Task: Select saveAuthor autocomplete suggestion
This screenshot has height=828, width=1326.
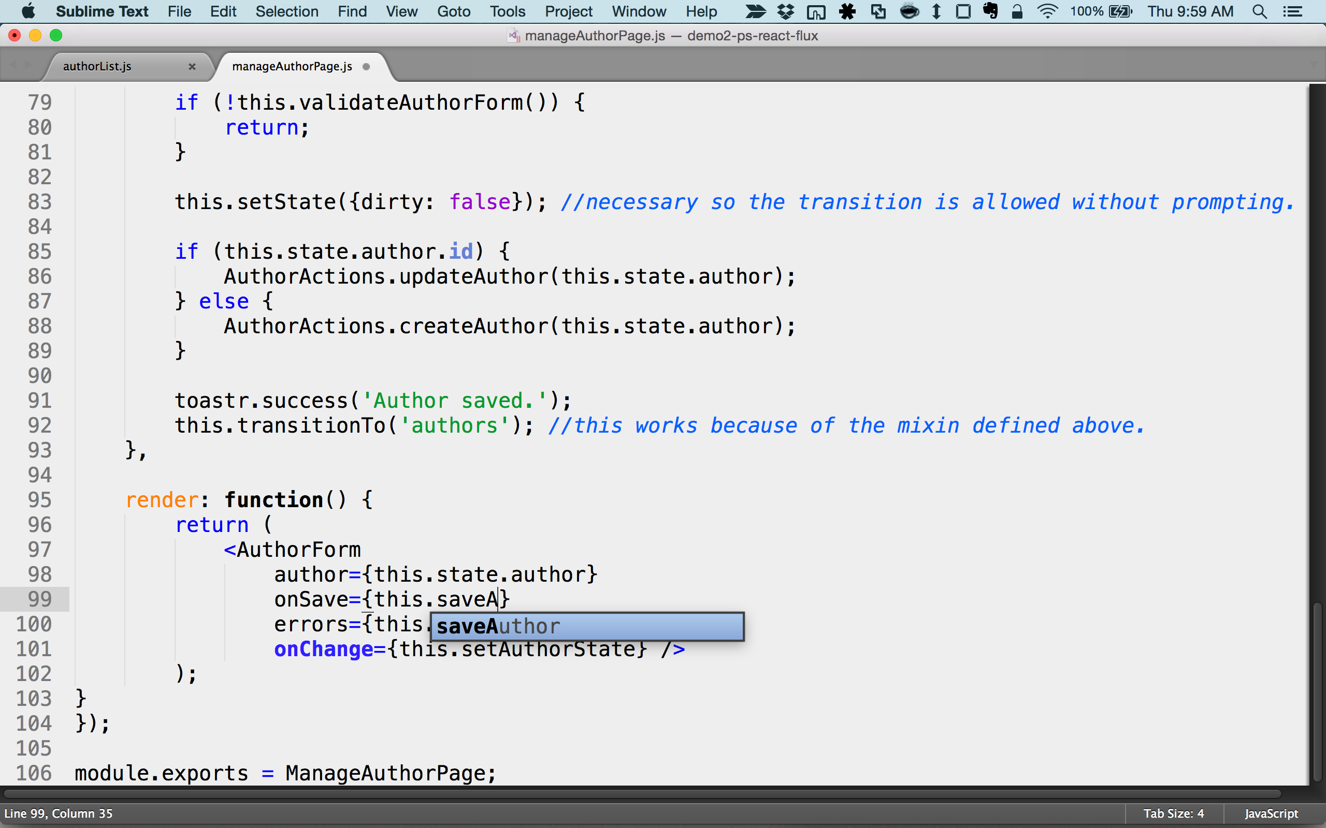Action: [586, 627]
